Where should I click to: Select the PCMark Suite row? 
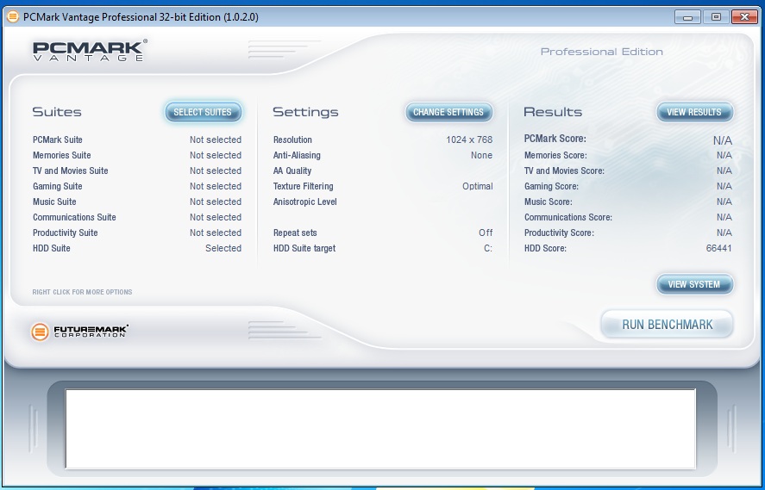137,140
